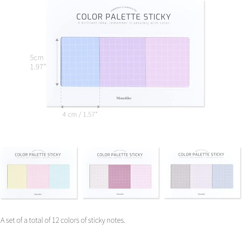Pick the pink right note in large pack
The width and height of the screenshot is (242, 225).
167,62
